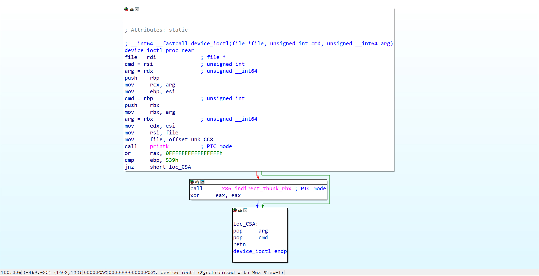Viewport: 539px width, 276px height.
Task: Click the group nodes icon on the loc_C5A block
Action: click(x=245, y=210)
